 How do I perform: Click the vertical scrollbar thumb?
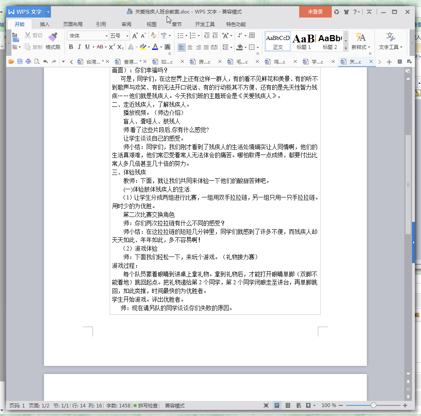(x=408, y=184)
